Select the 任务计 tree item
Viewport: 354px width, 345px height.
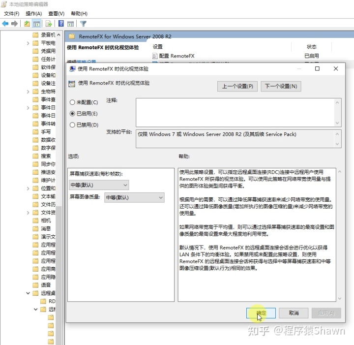pyautogui.click(x=48, y=59)
